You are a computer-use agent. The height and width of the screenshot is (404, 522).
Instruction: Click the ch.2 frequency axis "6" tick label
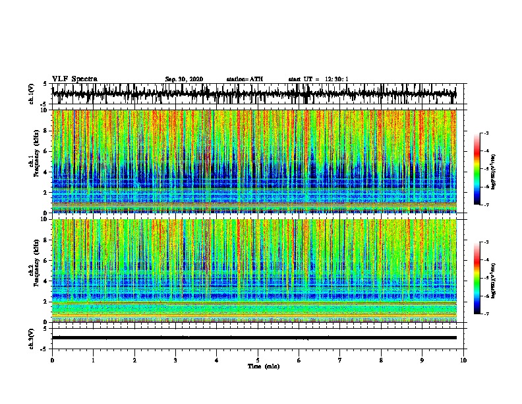tap(46, 260)
